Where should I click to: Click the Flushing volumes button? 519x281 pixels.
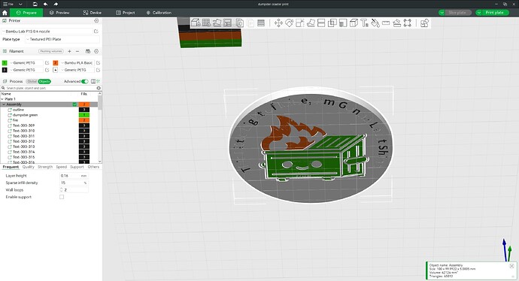pos(51,51)
